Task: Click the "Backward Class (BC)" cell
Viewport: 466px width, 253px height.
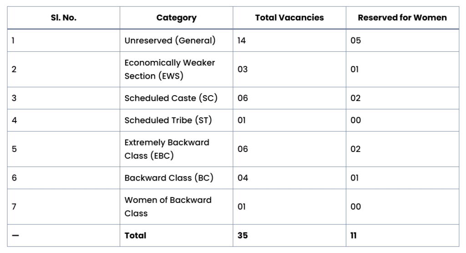Action: (x=169, y=178)
